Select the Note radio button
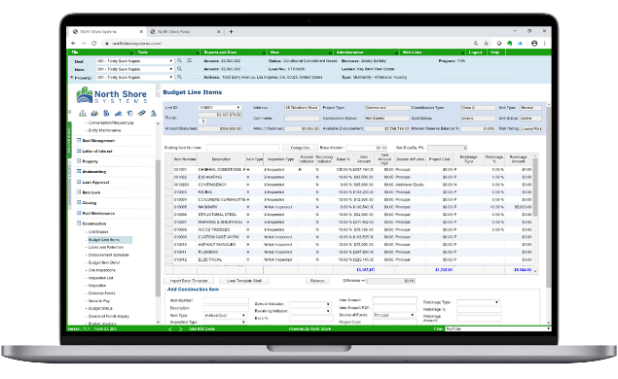Viewport: 618px width, 379px height. [x=72, y=69]
